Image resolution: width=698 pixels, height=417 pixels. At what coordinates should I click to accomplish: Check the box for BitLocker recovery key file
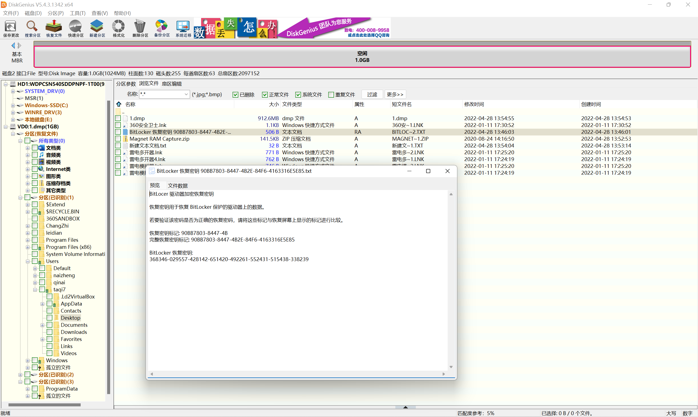[x=118, y=132]
